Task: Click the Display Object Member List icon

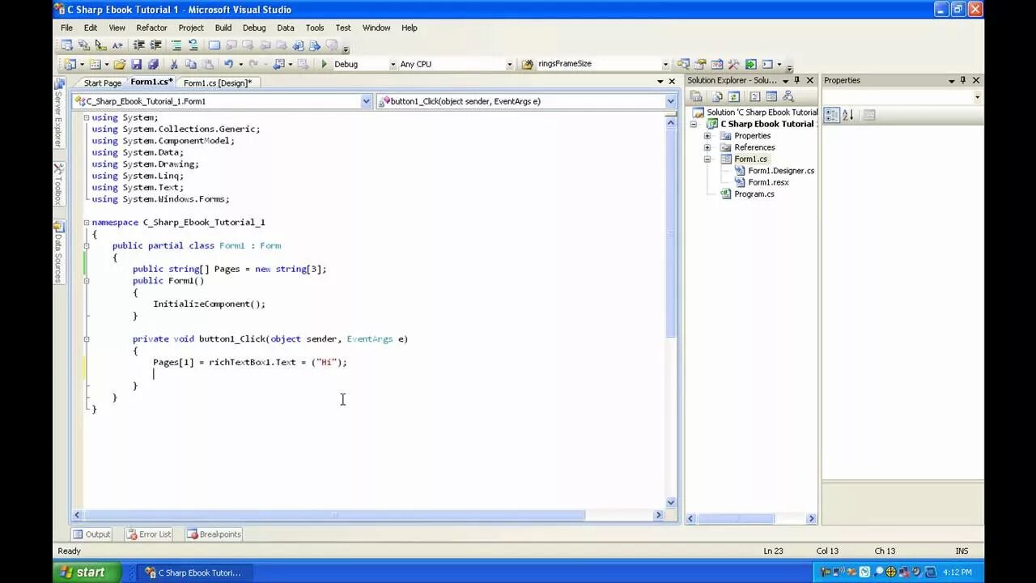Action: point(67,45)
